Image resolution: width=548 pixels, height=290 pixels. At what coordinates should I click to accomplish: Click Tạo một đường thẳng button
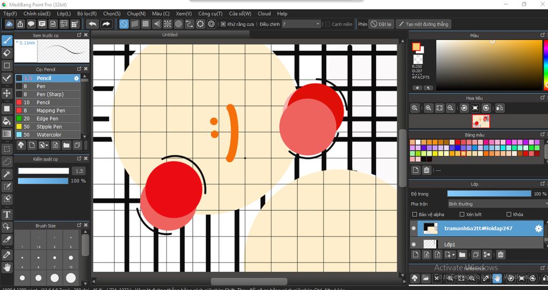tap(423, 24)
